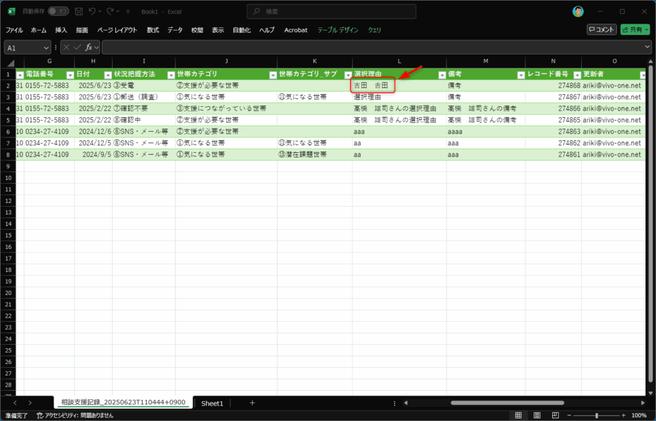
Task: Click the Save icon in title bar
Action: [x=79, y=12]
